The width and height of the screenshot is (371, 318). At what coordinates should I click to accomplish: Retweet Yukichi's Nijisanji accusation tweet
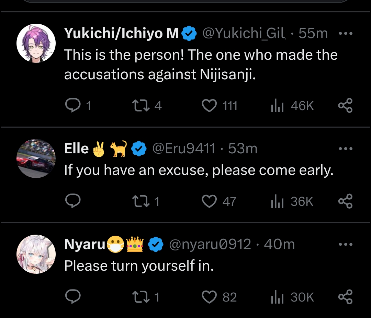point(141,106)
